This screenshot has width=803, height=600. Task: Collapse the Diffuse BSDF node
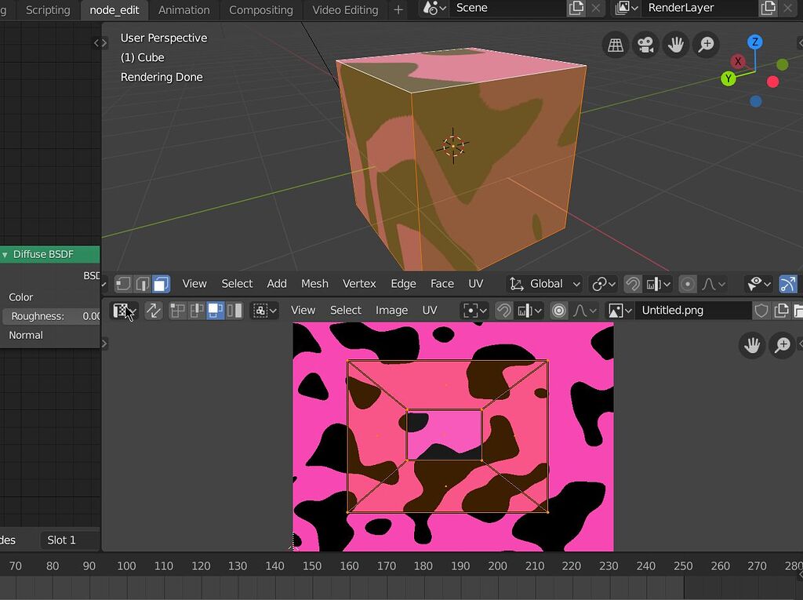tap(5, 255)
